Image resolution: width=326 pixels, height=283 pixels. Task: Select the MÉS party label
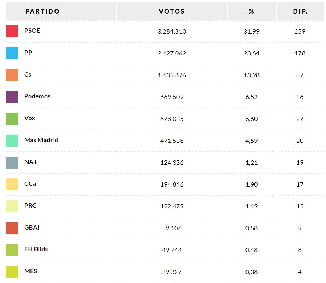click(30, 271)
